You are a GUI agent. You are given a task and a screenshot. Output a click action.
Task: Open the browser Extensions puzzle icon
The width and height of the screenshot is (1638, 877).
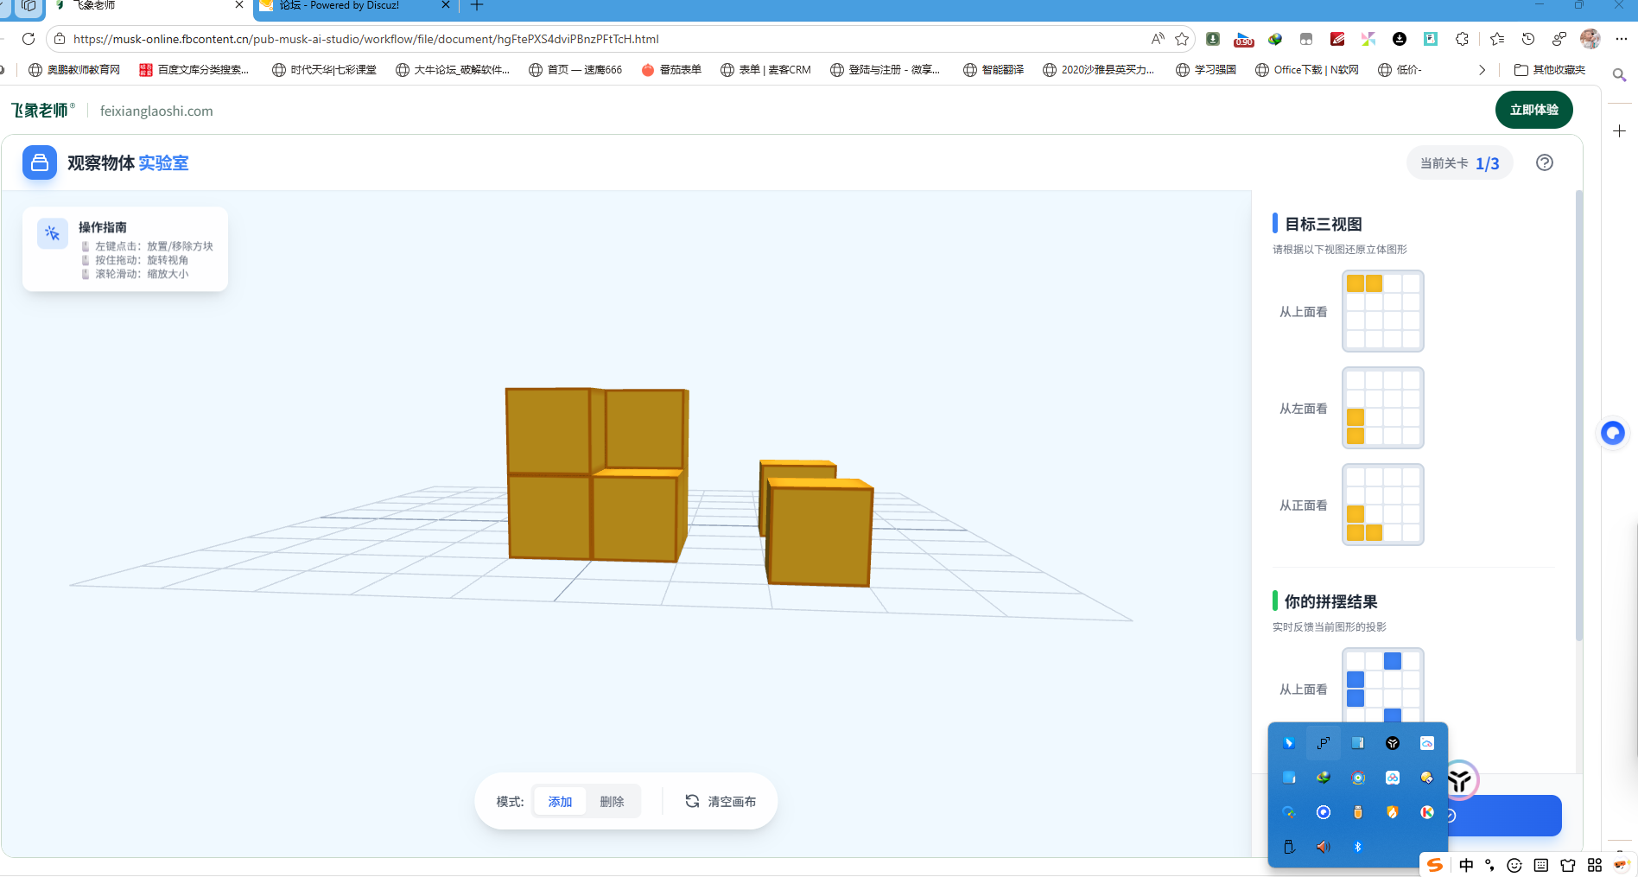(x=1462, y=39)
